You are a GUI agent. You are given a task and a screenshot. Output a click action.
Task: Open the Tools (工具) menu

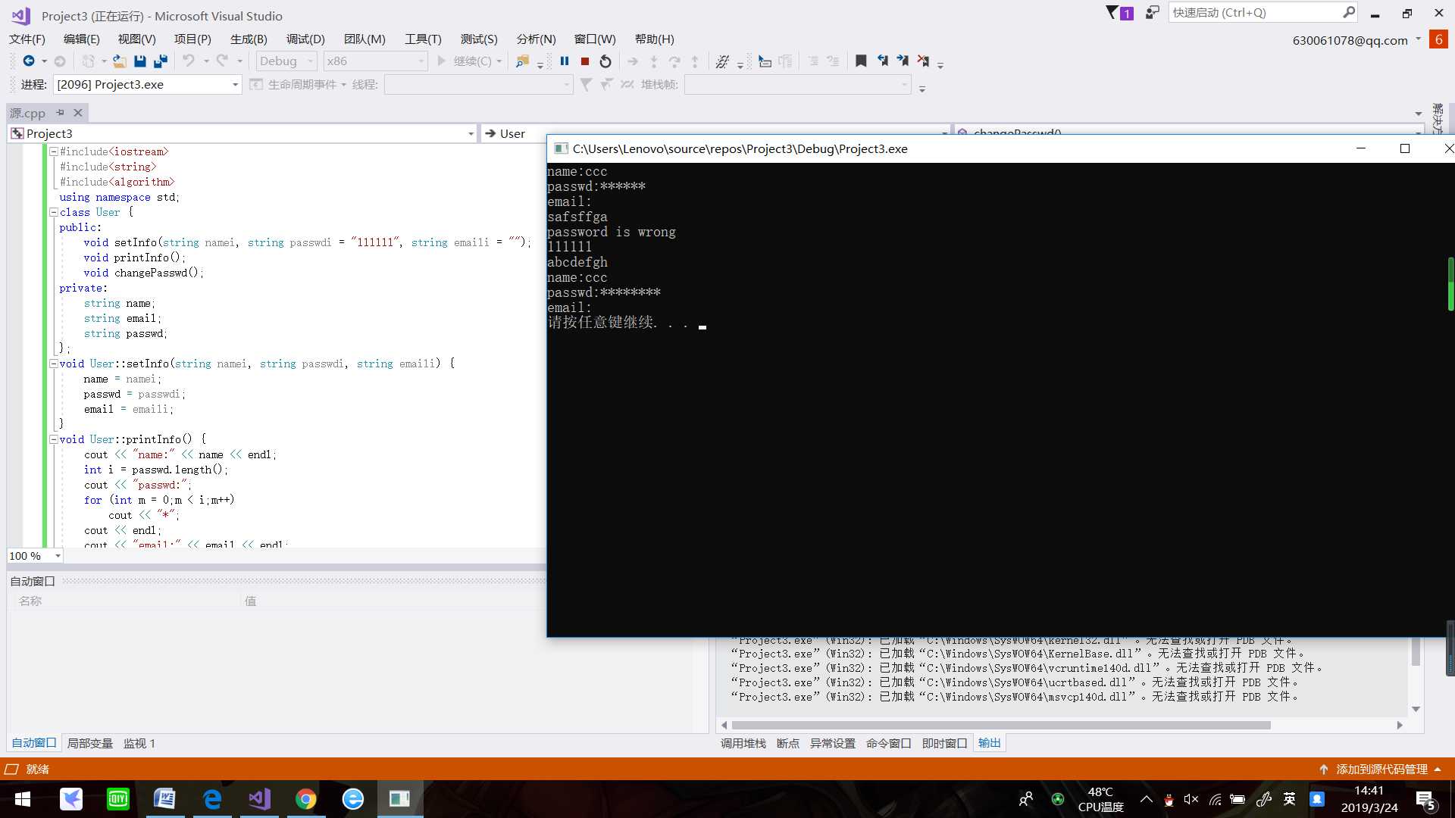tap(423, 39)
